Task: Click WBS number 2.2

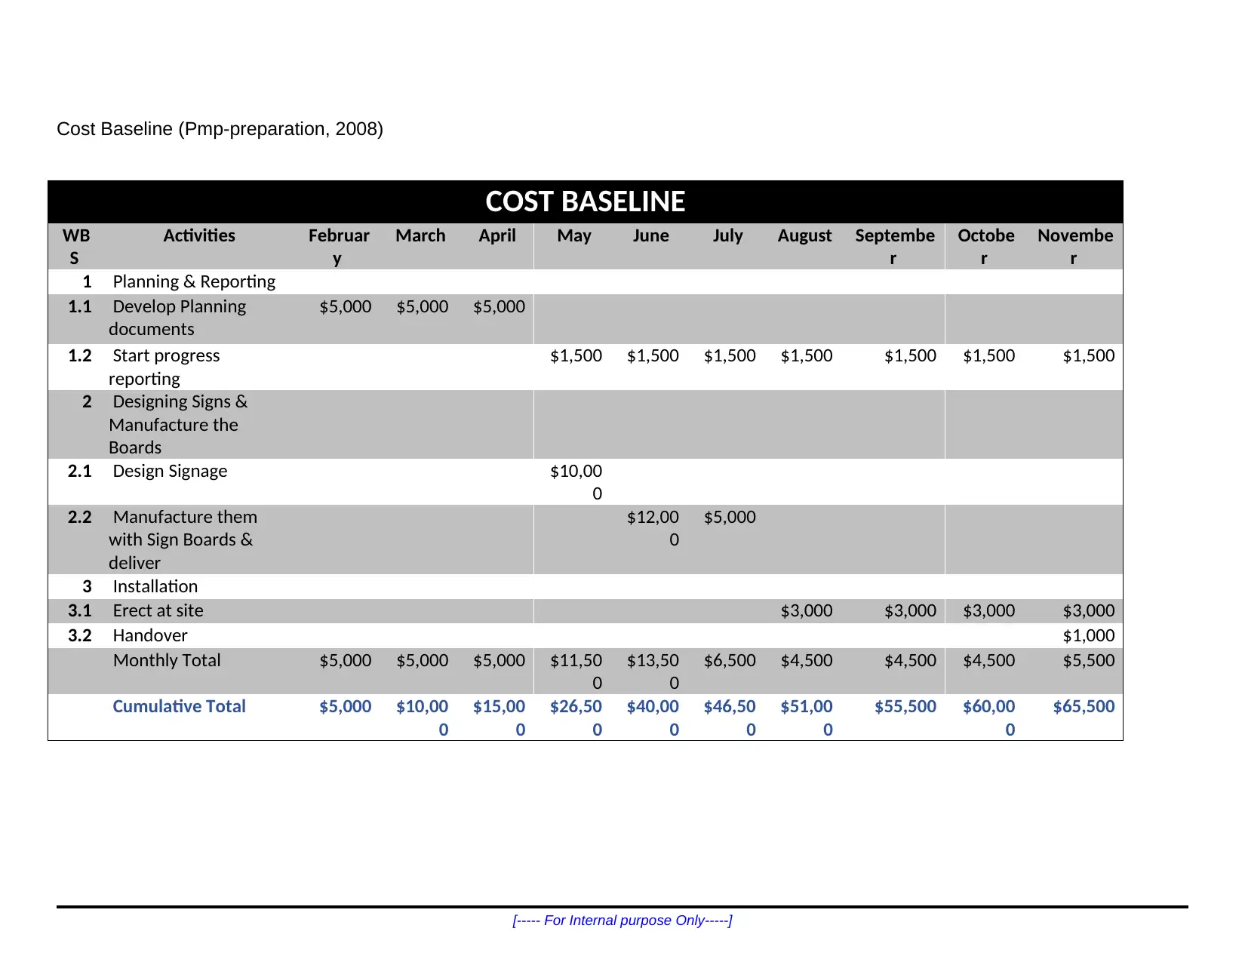Action: point(80,517)
